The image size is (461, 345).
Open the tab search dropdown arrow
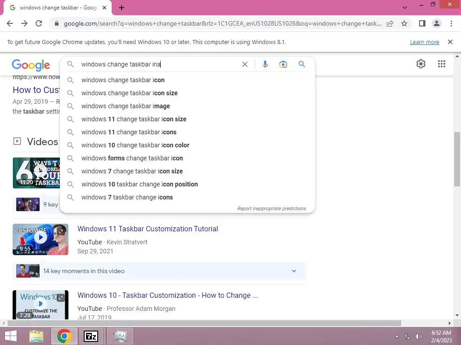tap(405, 8)
